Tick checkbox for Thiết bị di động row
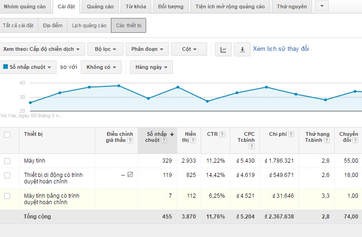This screenshot has height=237, width=362. [7, 176]
